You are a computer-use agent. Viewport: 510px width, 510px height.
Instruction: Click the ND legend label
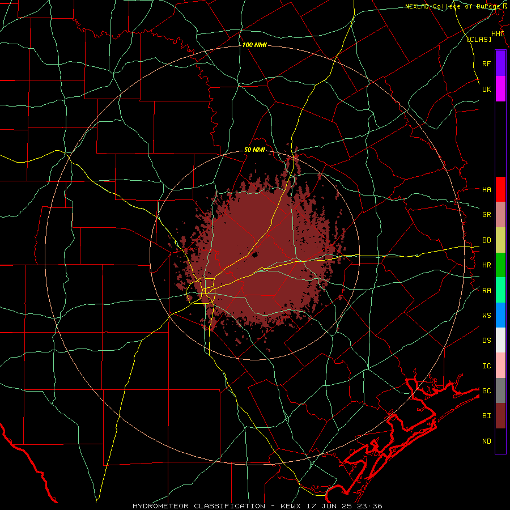(x=486, y=441)
